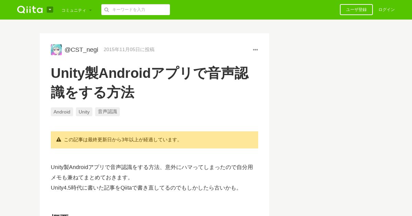Select the 音声認識 tag
Viewport: 412px width, 216px height.
[107, 112]
